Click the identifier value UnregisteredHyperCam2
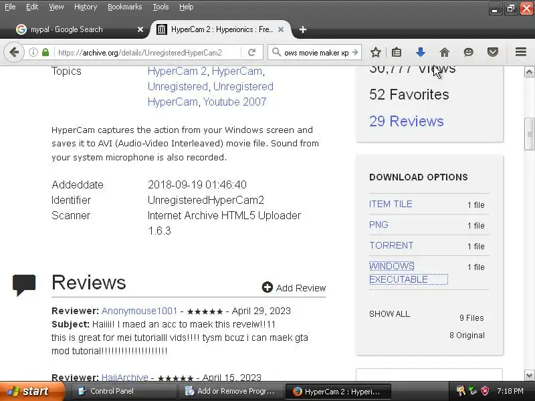535x401 pixels. (206, 200)
